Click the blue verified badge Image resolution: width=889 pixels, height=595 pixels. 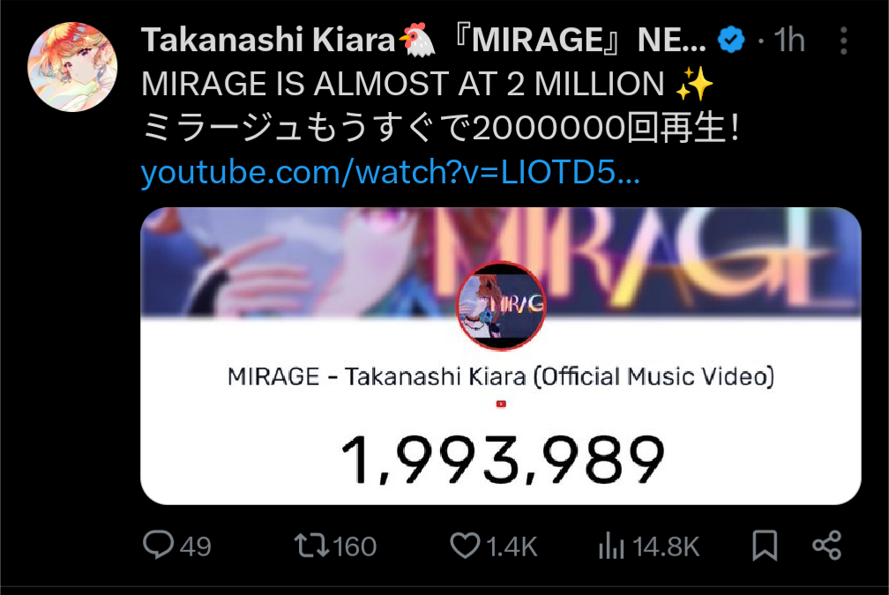[x=731, y=41]
